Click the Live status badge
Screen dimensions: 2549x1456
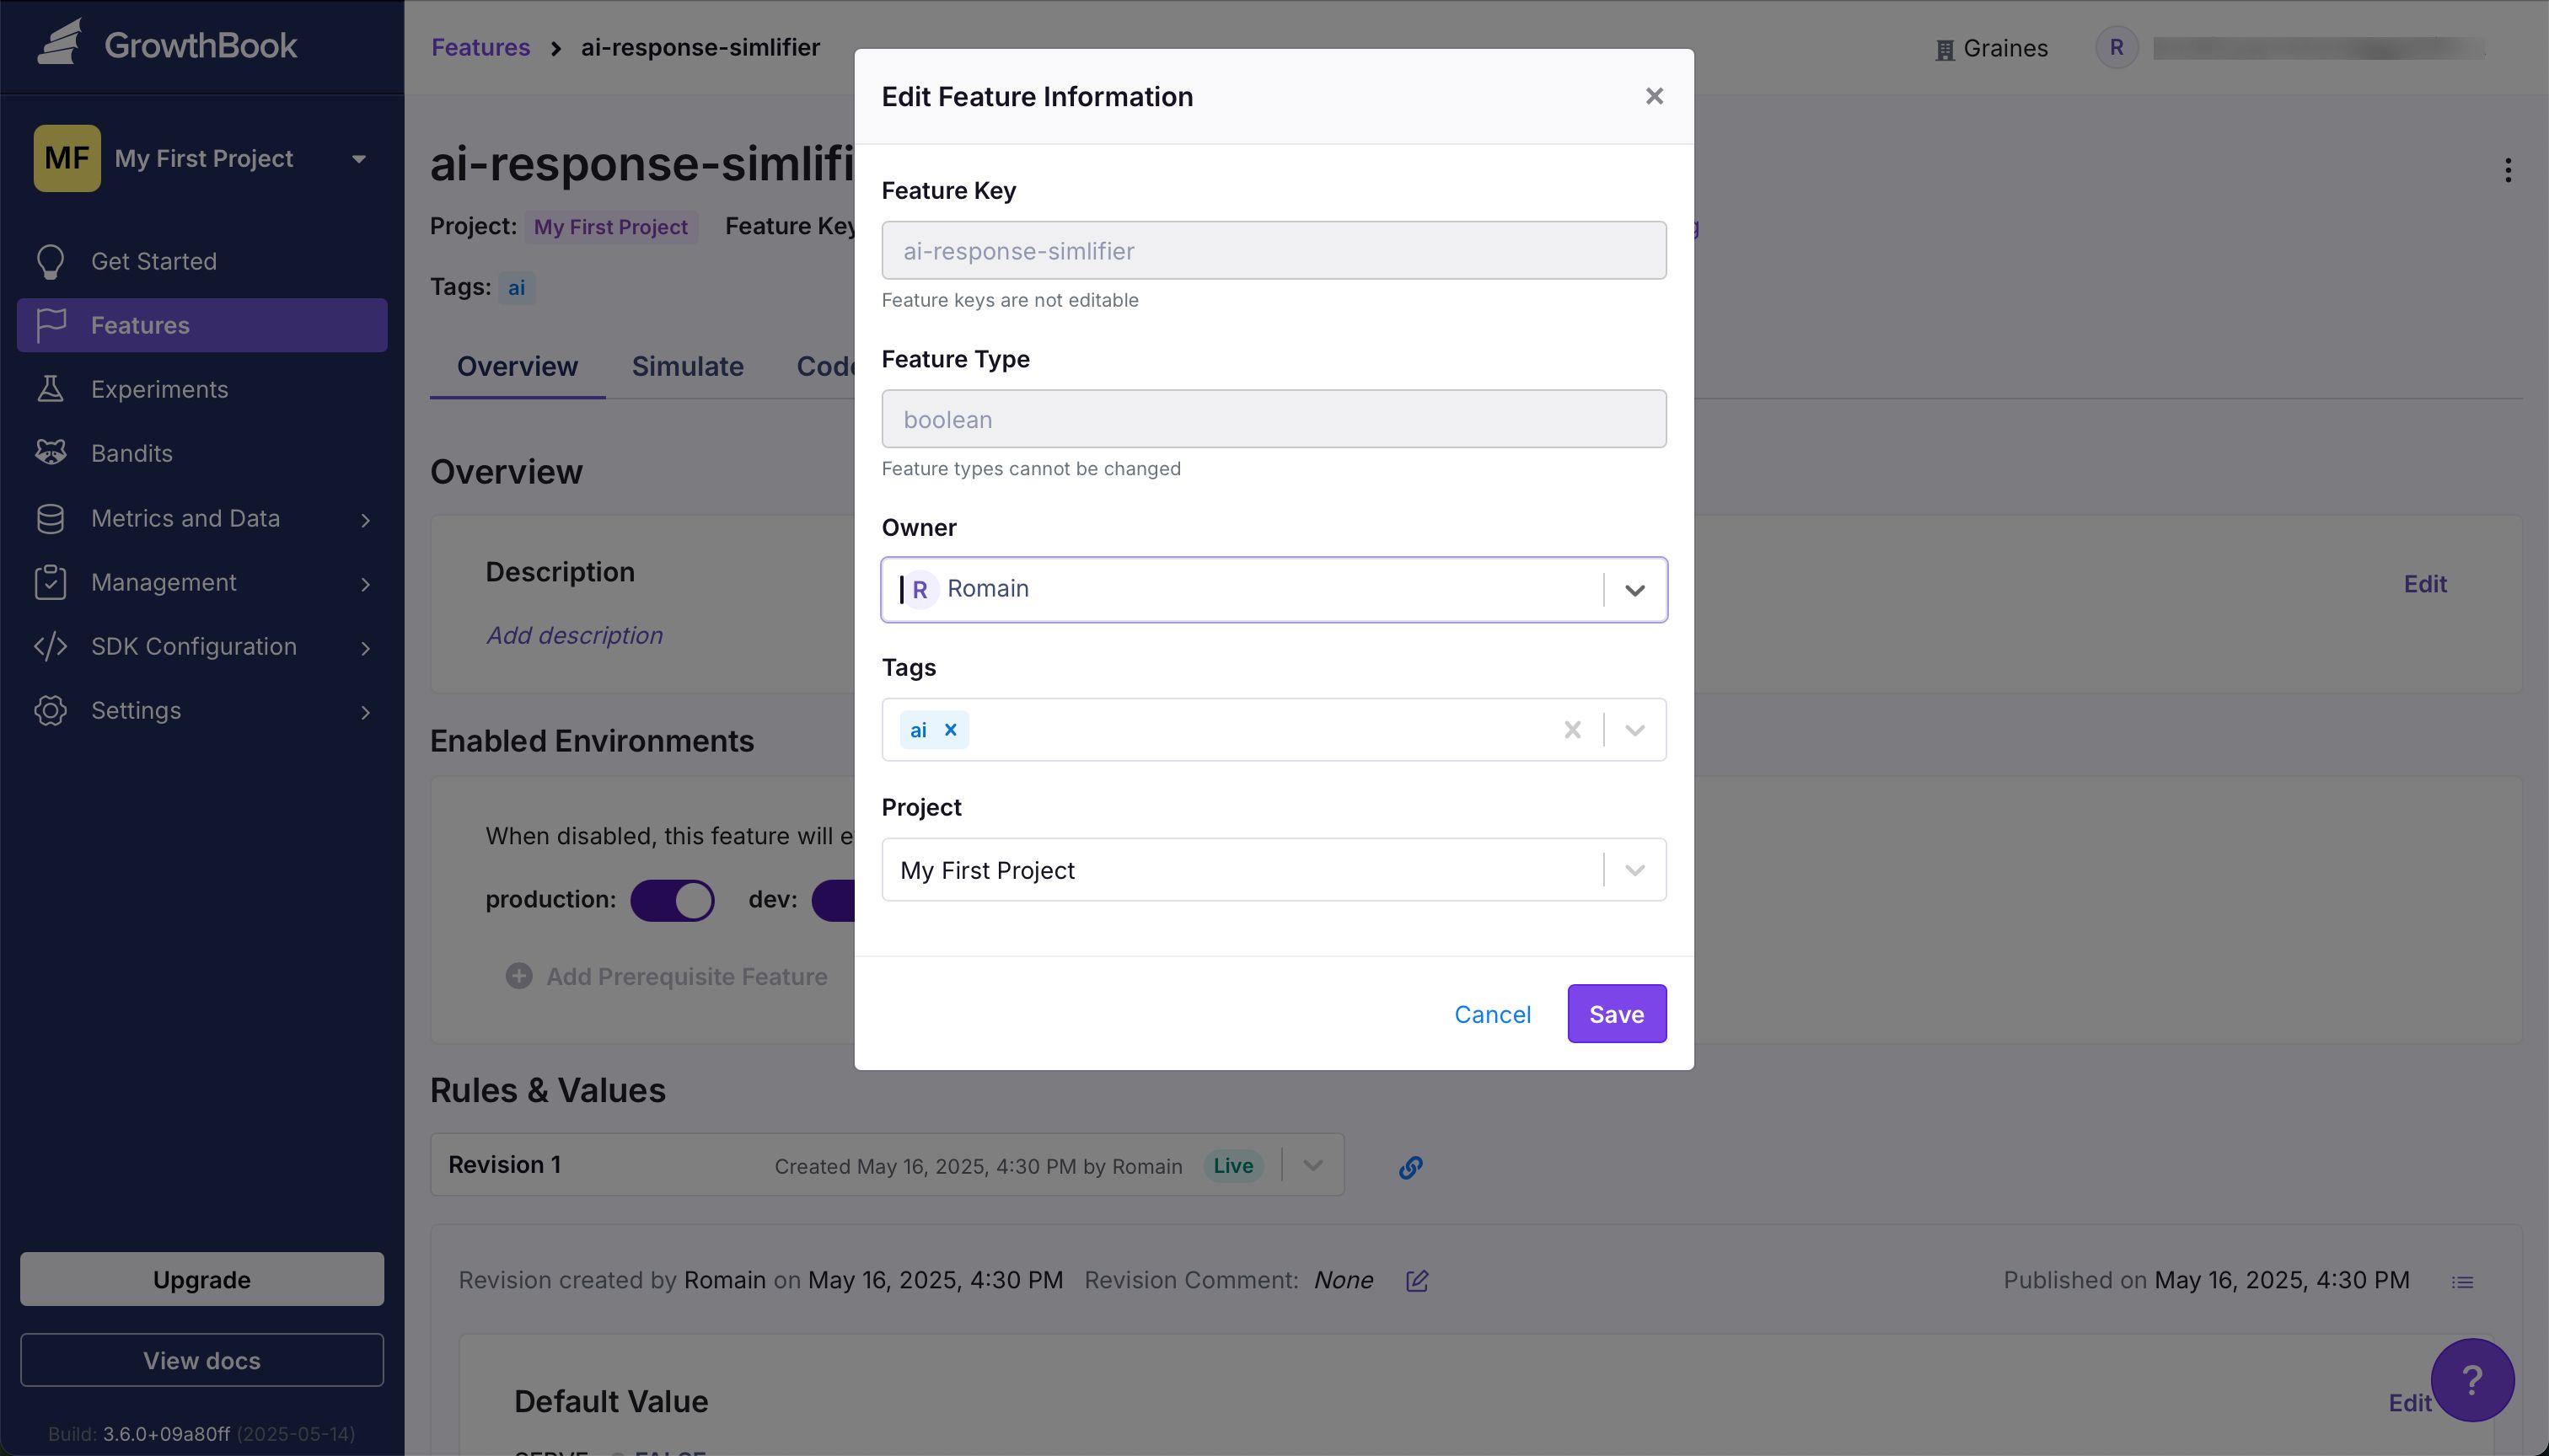tap(1232, 1165)
